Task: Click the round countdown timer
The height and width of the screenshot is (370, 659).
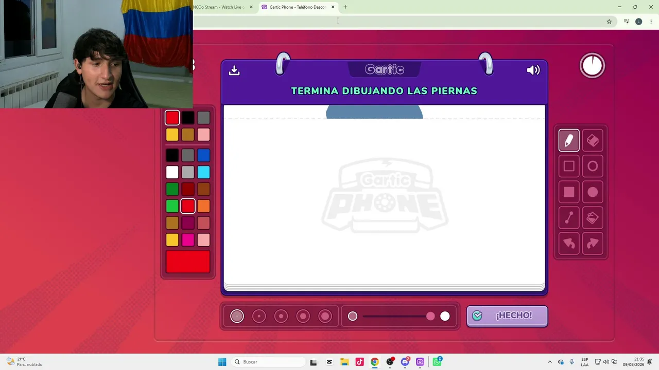Action: click(592, 66)
